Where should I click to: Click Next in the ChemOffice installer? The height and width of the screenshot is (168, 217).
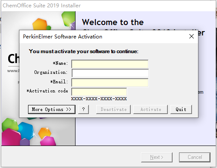click(157, 157)
